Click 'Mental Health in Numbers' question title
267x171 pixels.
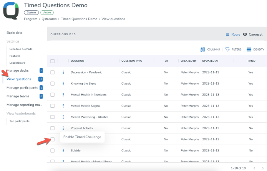[x=88, y=95]
